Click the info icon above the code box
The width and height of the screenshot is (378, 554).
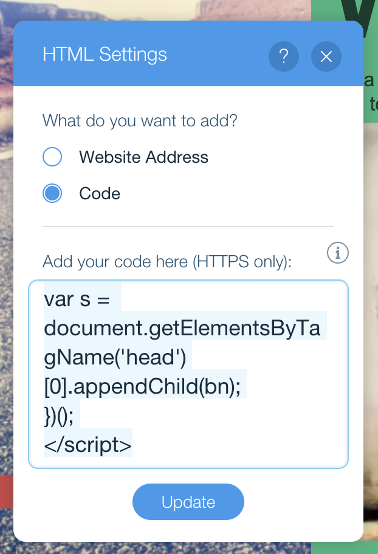pyautogui.click(x=338, y=253)
